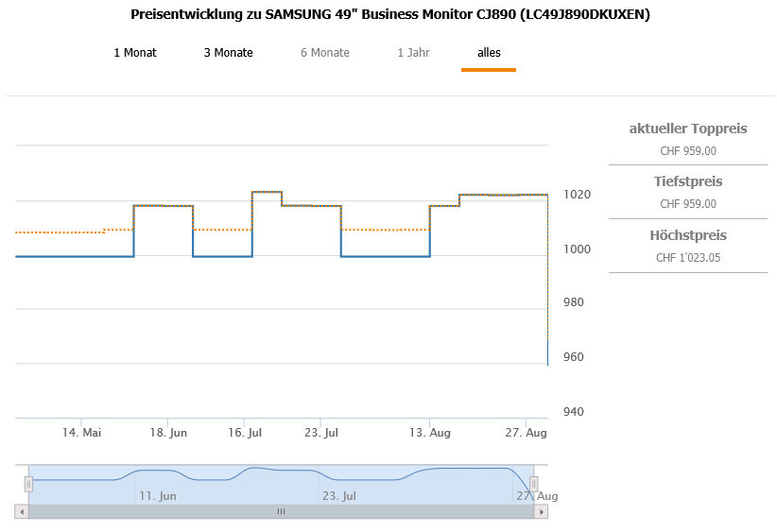Click the 18. Jun axis label
The height and width of the screenshot is (532, 777).
[168, 433]
